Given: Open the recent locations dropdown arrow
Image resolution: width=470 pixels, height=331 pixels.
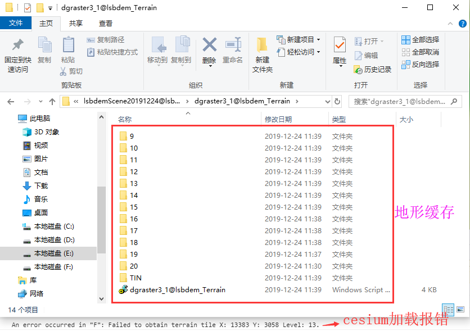Looking at the screenshot, I should tap(41, 102).
